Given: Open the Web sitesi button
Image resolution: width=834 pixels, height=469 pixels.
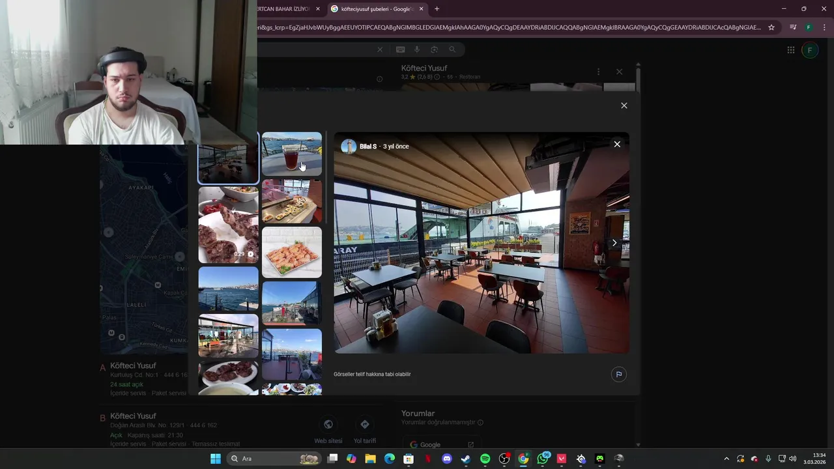Looking at the screenshot, I should pyautogui.click(x=328, y=431).
